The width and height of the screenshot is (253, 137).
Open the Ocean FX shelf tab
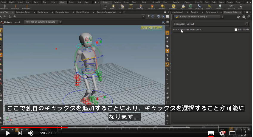(156, 2)
